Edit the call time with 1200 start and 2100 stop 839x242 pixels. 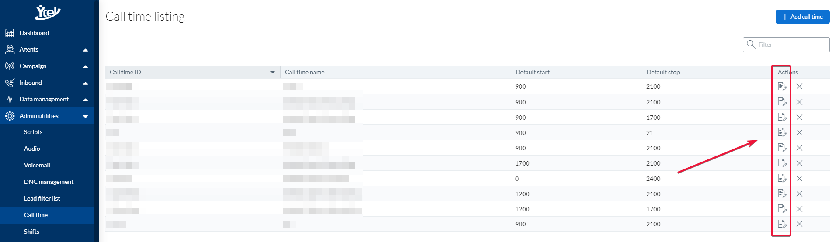(x=782, y=194)
